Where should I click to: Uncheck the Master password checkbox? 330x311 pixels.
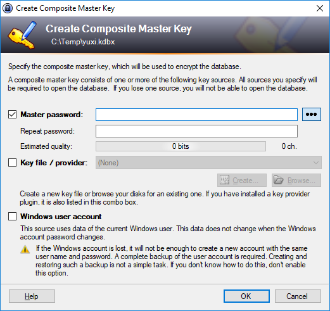tap(12, 115)
